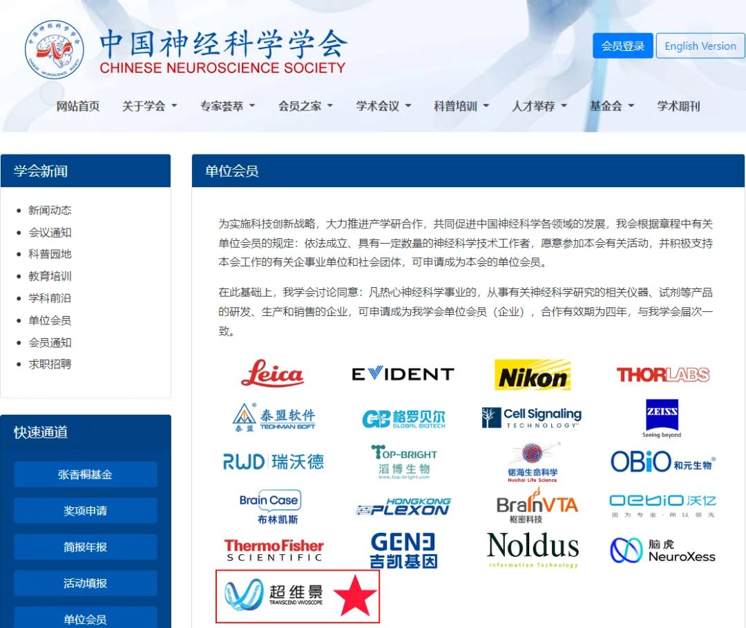Open 学术期刊 in navigation bar
746x628 pixels.
[x=678, y=106]
